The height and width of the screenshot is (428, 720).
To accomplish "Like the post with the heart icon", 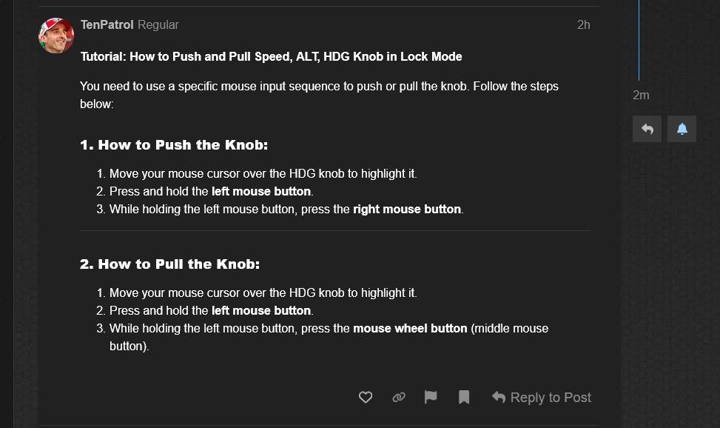I will (x=366, y=397).
